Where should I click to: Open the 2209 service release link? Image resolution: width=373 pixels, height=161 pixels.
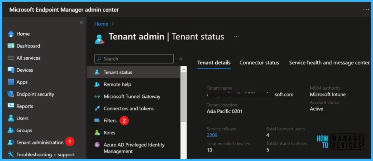pyautogui.click(x=212, y=135)
